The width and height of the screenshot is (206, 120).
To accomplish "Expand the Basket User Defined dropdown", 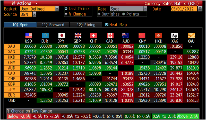I will tap(57, 9).
